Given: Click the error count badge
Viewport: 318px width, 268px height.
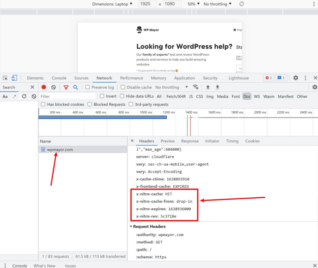Looking at the screenshot, I should [269, 78].
